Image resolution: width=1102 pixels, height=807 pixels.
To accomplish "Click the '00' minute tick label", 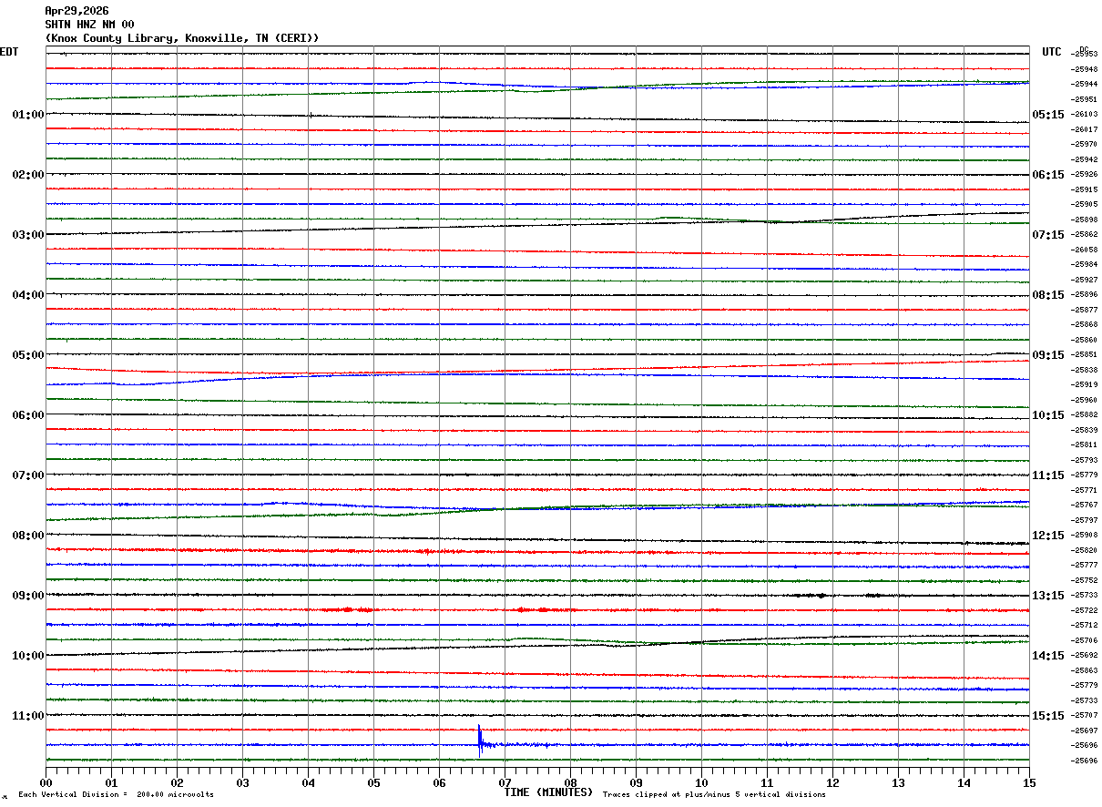I will pos(46,782).
